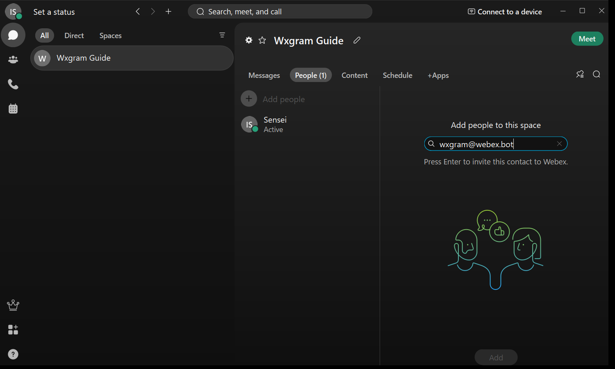This screenshot has height=369, width=615.
Task: Open the filter spaces list menu
Action: [222, 35]
